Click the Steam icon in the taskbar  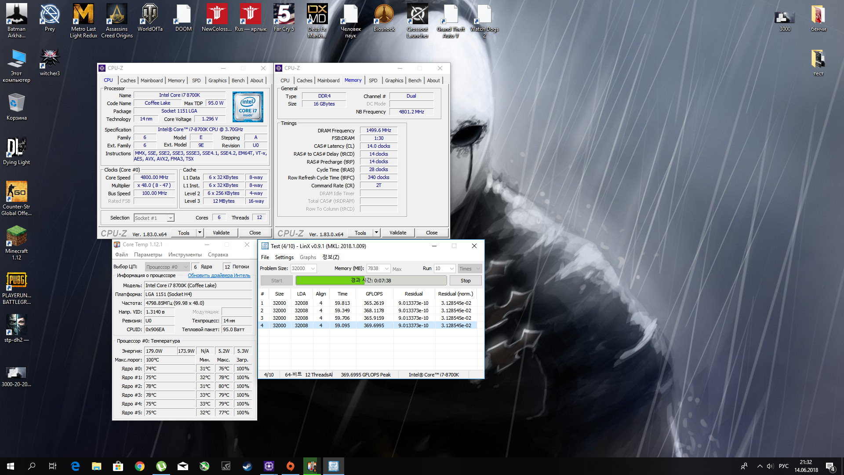click(247, 466)
